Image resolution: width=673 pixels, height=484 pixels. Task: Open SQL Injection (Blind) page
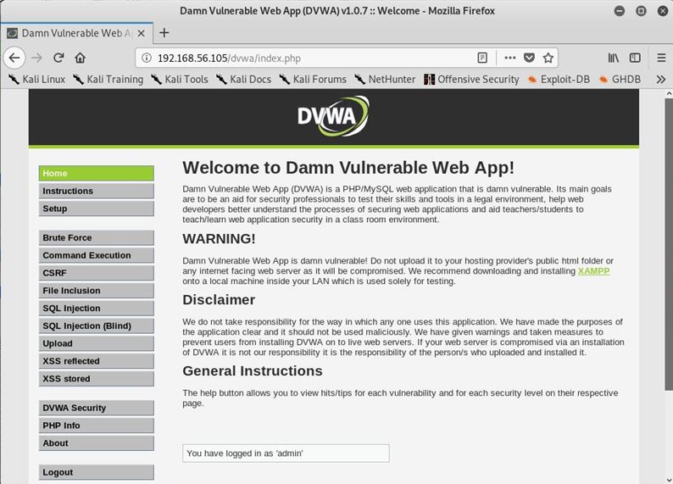96,325
